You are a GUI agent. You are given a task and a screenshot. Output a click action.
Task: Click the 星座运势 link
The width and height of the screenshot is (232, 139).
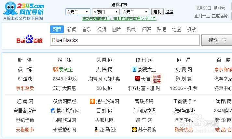220,16
